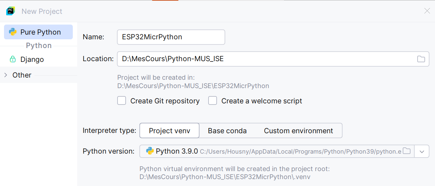Click the lock icon next to Django

click(12, 59)
